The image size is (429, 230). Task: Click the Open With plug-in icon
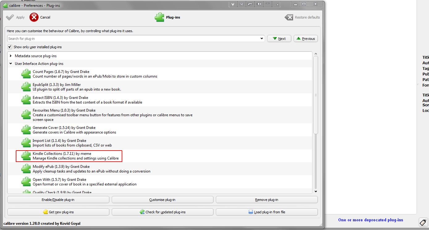point(26,182)
